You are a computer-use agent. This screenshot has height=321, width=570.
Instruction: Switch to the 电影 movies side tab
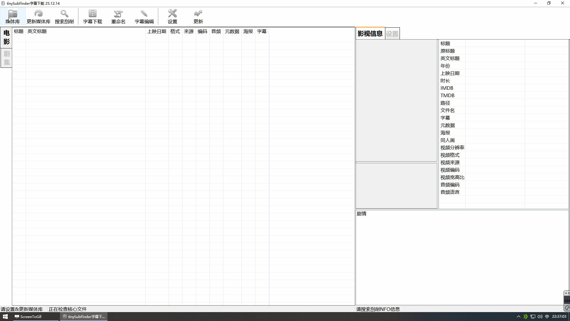click(x=7, y=37)
